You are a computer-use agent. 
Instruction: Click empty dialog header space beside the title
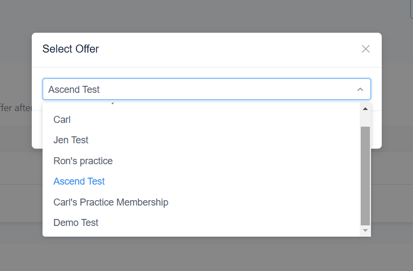[226, 49]
